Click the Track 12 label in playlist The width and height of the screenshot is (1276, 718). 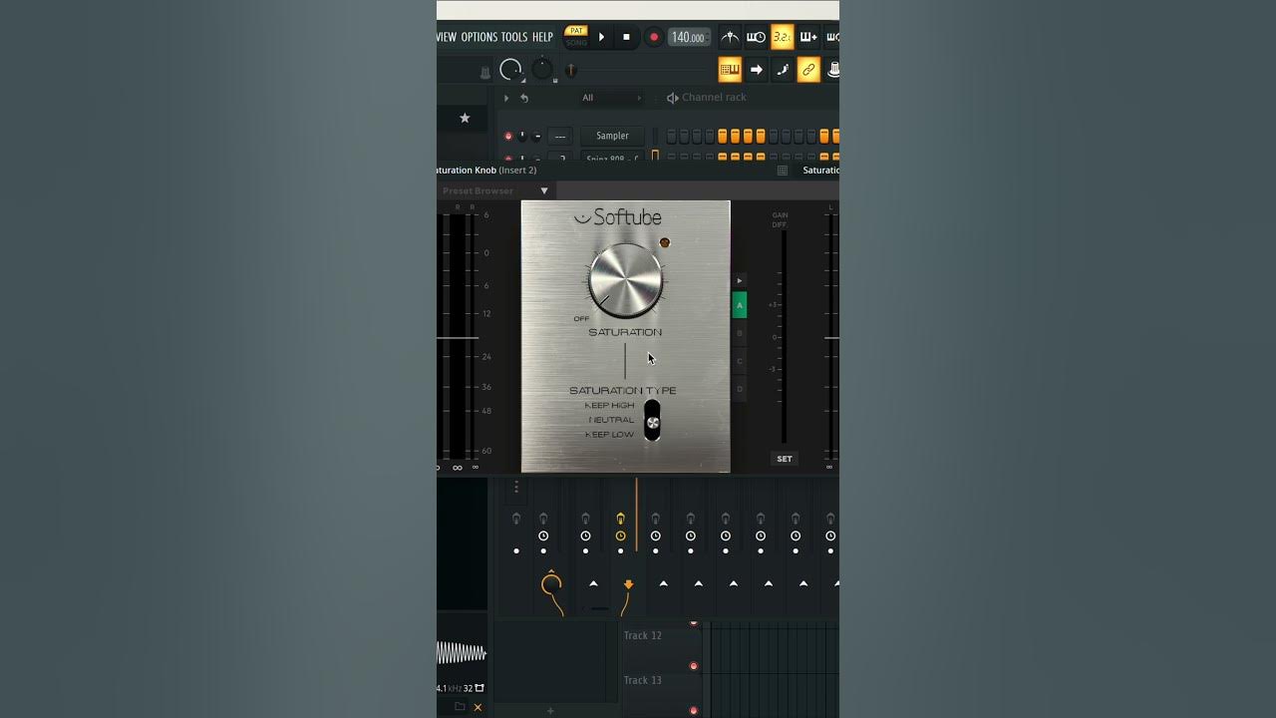[642, 635]
